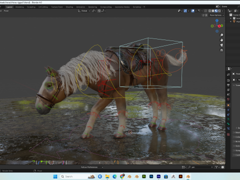Viewport: 240px width, 180px height.
Task: Open the filter funnel dropdown at bottom
Action: pyautogui.click(x=217, y=167)
